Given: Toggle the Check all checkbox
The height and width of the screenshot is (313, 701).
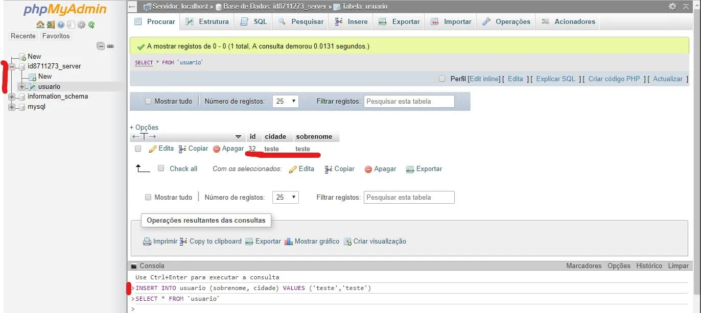Looking at the screenshot, I should (x=161, y=168).
